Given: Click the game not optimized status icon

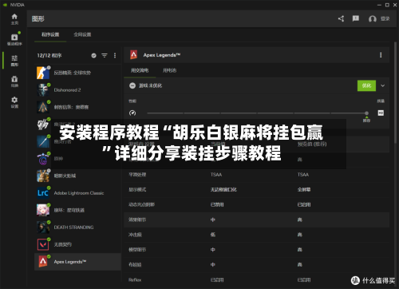Looking at the screenshot, I should tap(132, 85).
